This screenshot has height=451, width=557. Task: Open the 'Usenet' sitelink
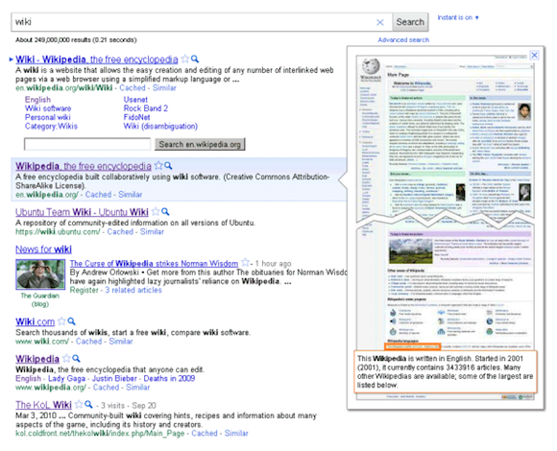click(x=135, y=100)
